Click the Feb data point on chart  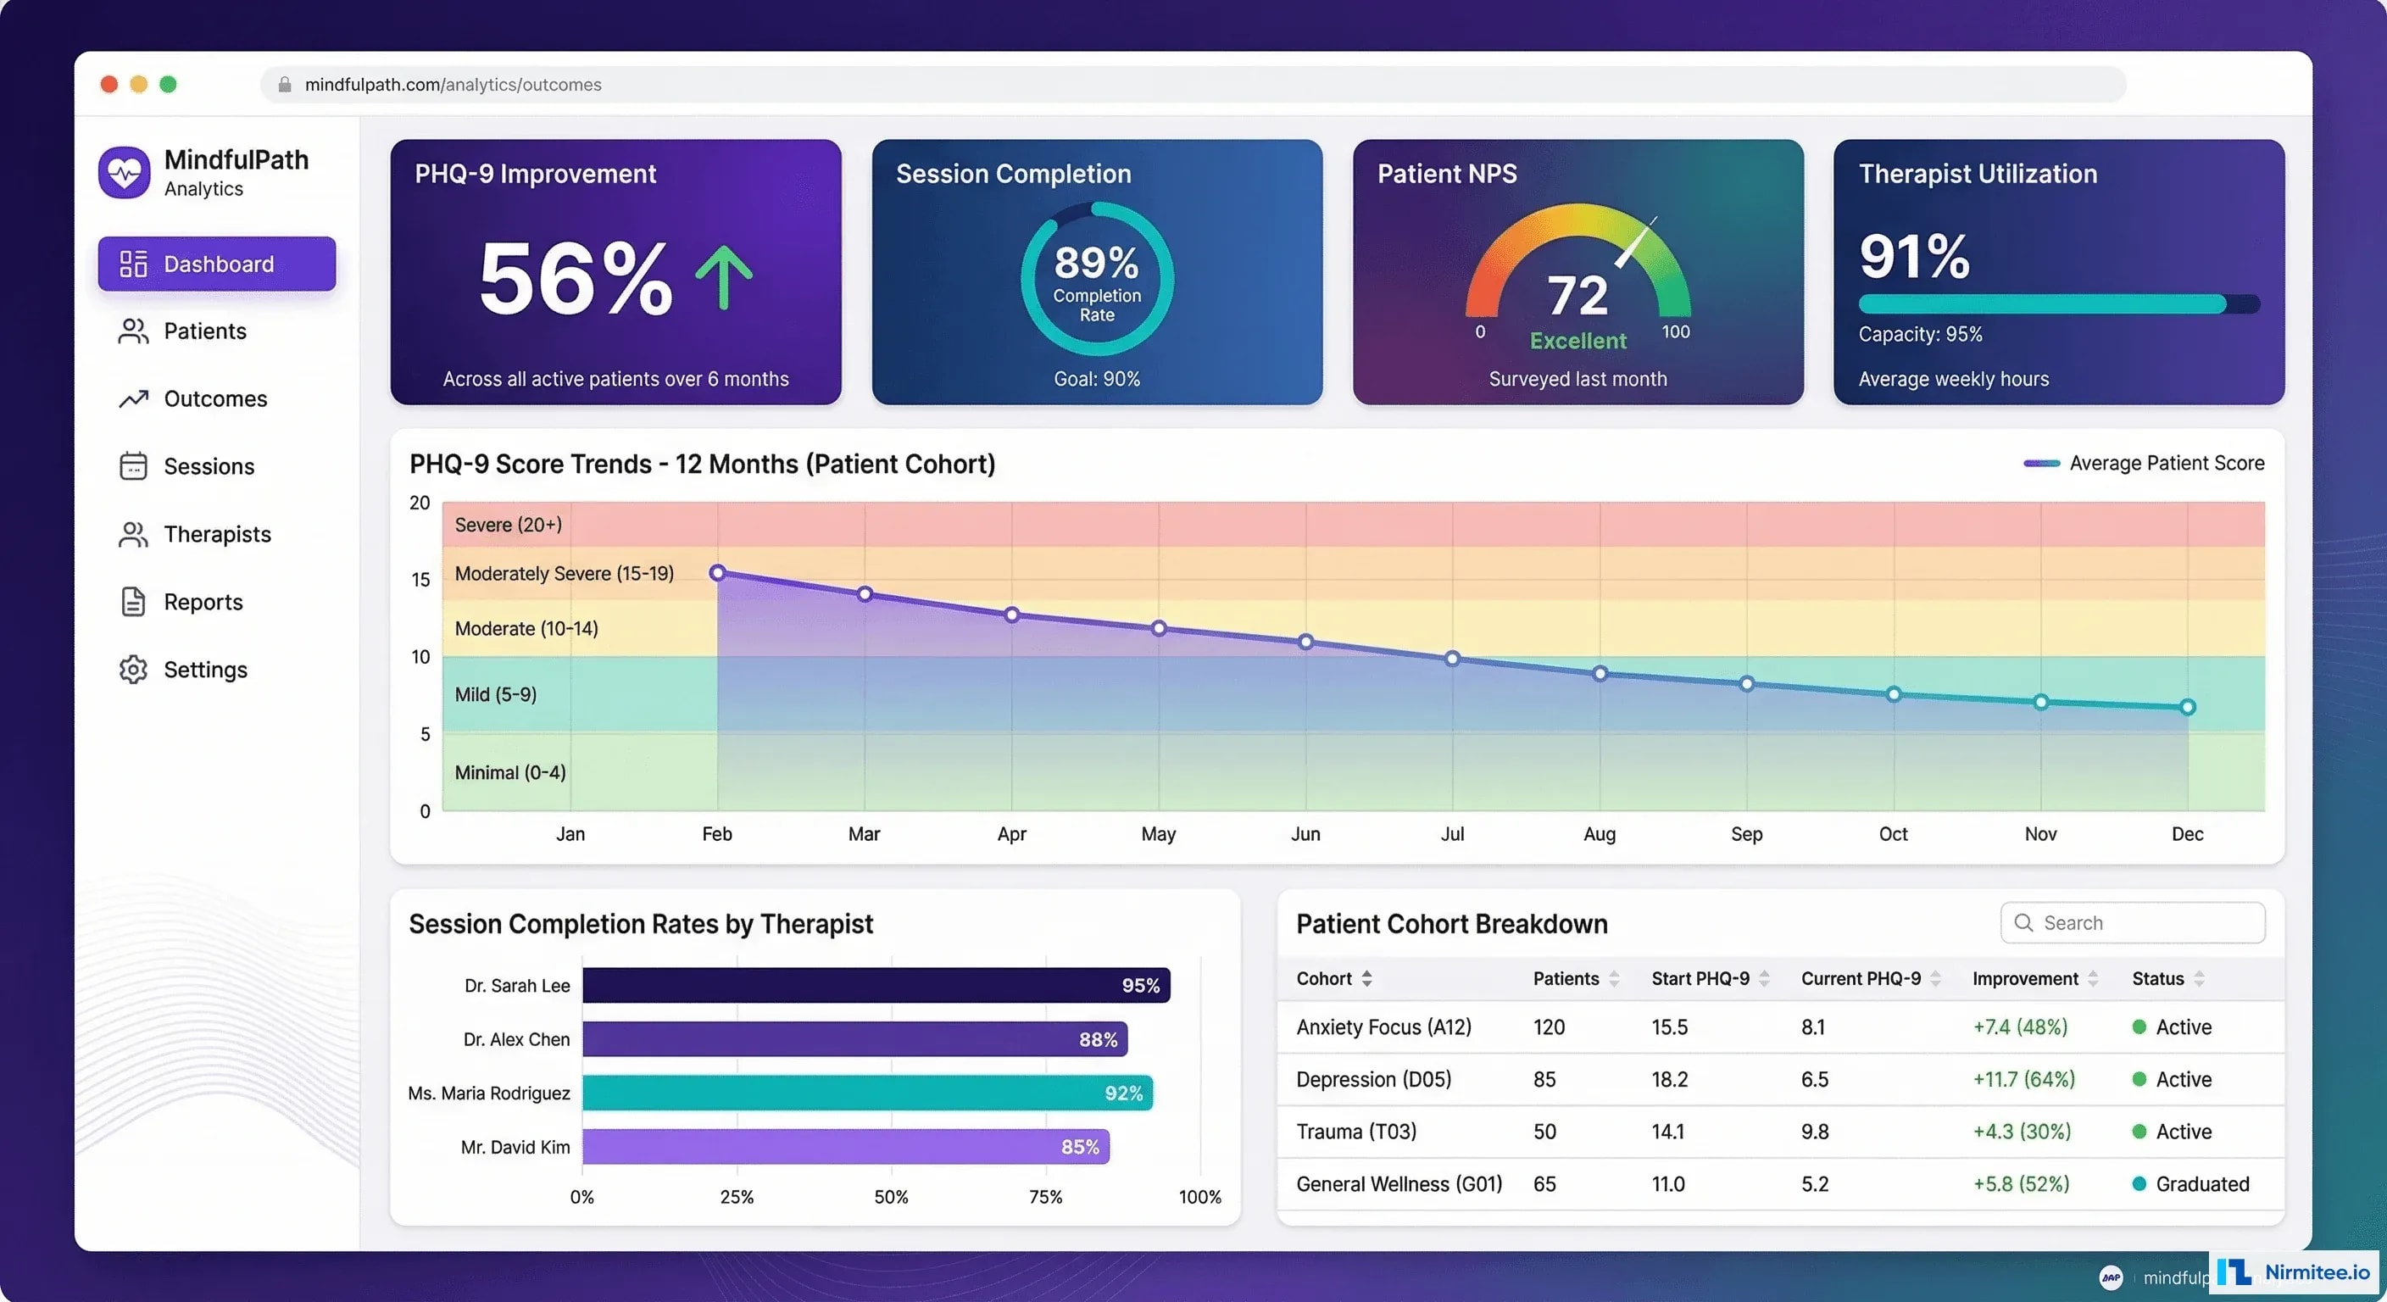point(717,574)
